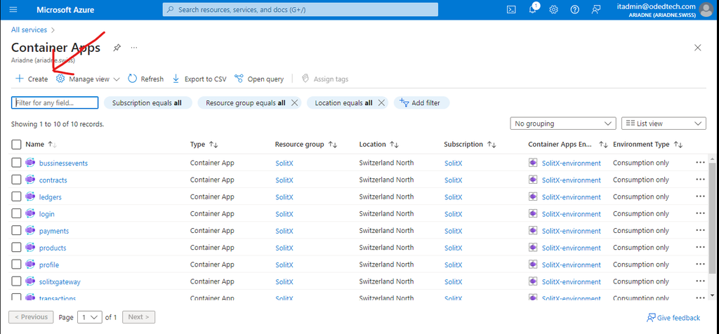Viewport: 719px width, 334px height.
Task: Click Open query in toolbar
Action: tap(259, 79)
